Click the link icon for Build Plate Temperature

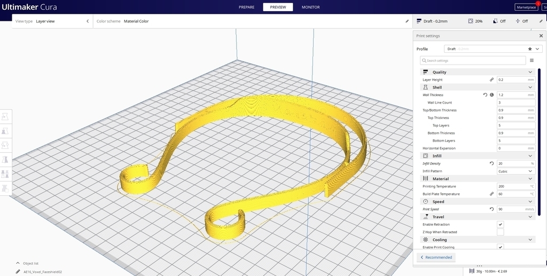click(491, 194)
